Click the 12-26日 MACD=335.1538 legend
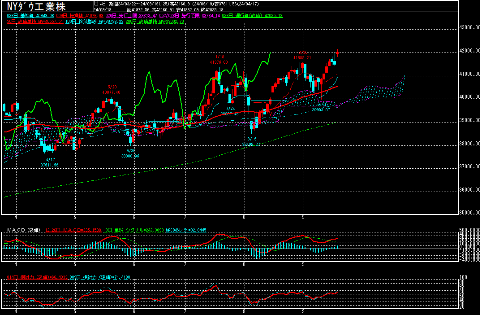 tap(73, 230)
